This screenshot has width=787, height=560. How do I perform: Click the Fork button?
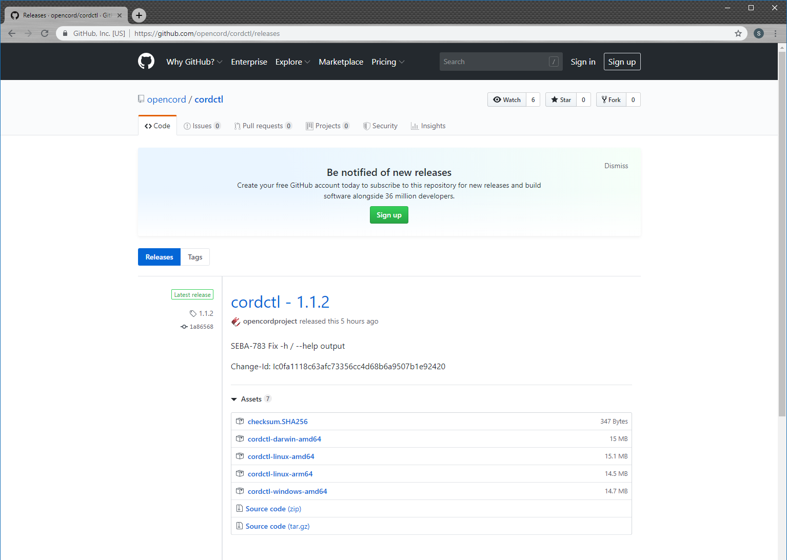(611, 99)
